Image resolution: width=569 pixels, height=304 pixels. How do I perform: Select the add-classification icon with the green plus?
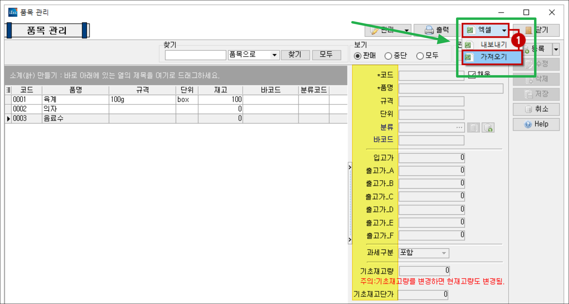click(488, 127)
